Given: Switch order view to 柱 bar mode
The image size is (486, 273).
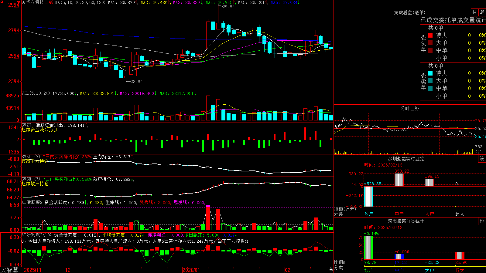Looking at the screenshot, I should click(474, 12).
